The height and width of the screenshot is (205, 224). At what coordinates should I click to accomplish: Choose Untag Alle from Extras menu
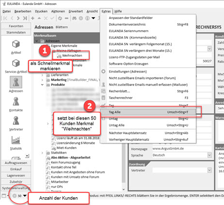point(148,125)
